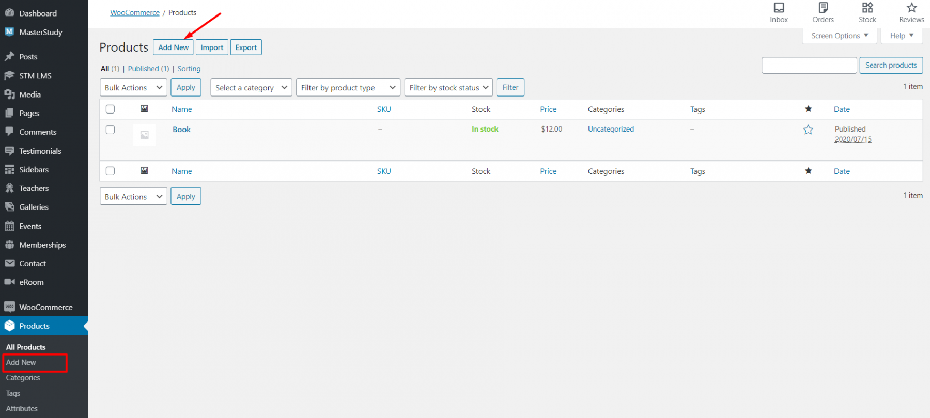The image size is (930, 418).
Task: Open Categories submenu under Products
Action: 23,378
